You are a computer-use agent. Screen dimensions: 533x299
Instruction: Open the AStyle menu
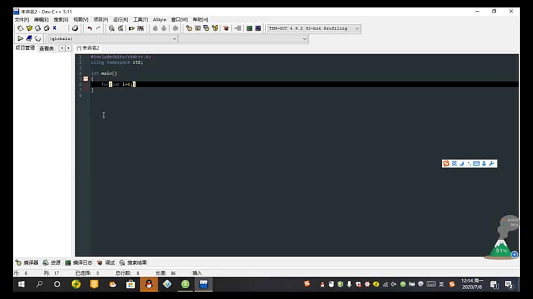tap(159, 20)
